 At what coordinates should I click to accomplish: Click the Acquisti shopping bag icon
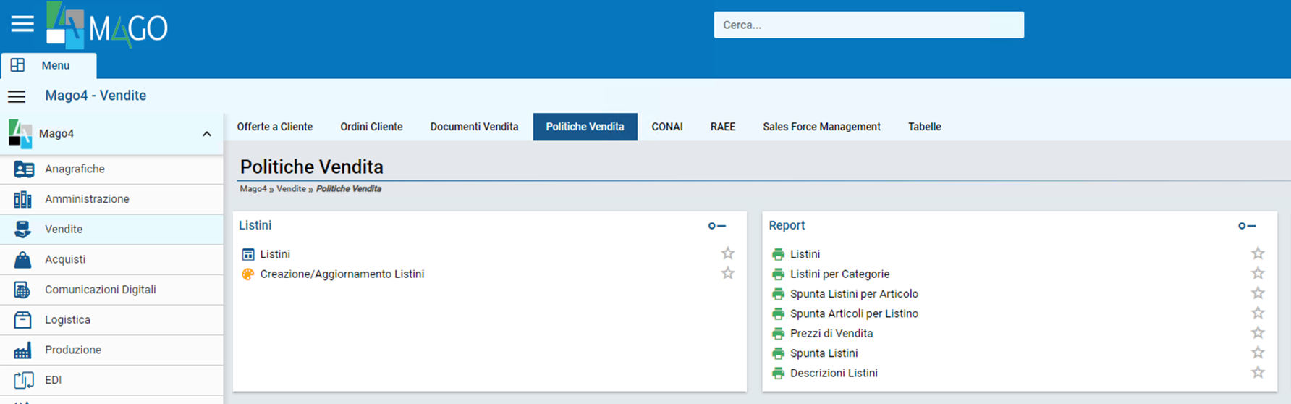(x=23, y=259)
